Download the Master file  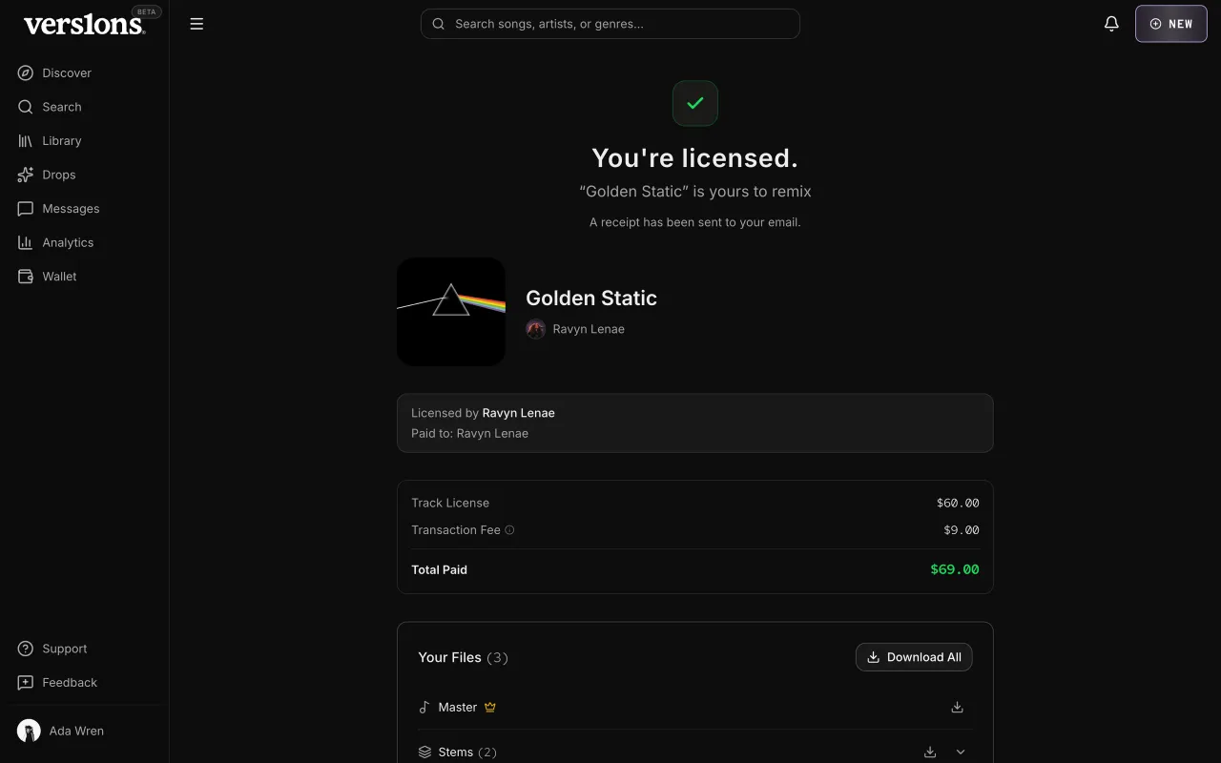(957, 708)
